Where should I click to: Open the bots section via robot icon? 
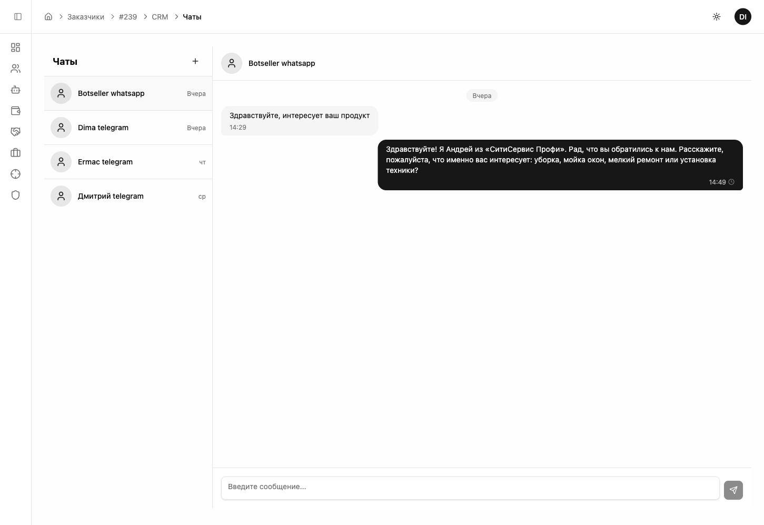coord(16,90)
